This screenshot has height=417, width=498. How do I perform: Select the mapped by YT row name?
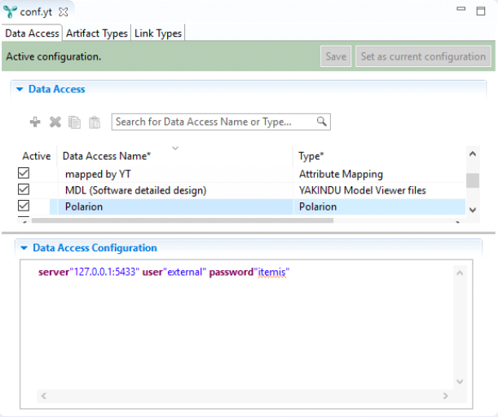[98, 174]
